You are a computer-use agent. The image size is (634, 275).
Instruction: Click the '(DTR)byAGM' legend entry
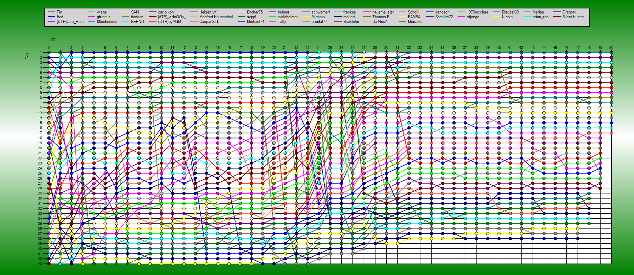click(x=165, y=22)
